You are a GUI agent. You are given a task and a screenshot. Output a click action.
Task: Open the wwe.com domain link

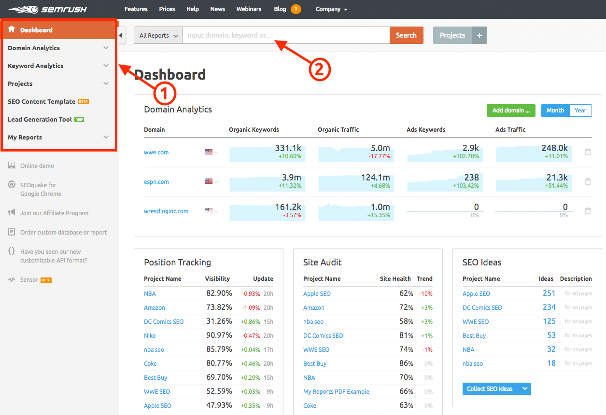coord(156,152)
